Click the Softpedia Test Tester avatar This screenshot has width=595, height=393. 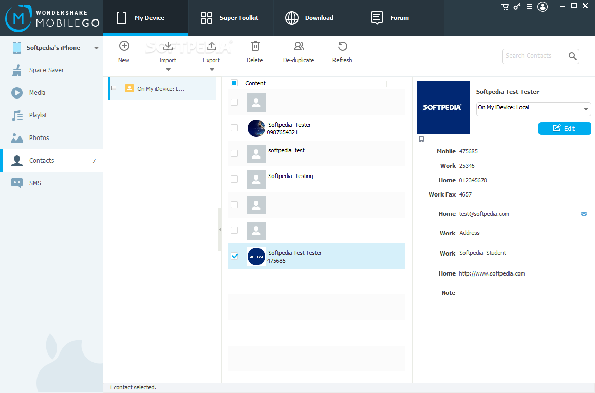click(256, 257)
